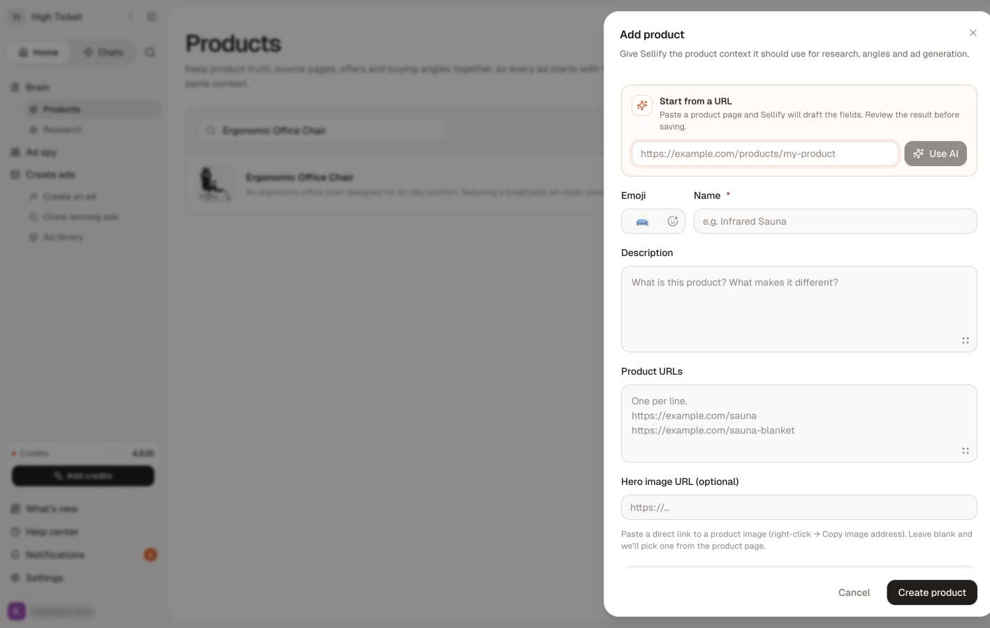The height and width of the screenshot is (628, 990).
Task: Focus the Hero image URL field
Action: [x=799, y=507]
